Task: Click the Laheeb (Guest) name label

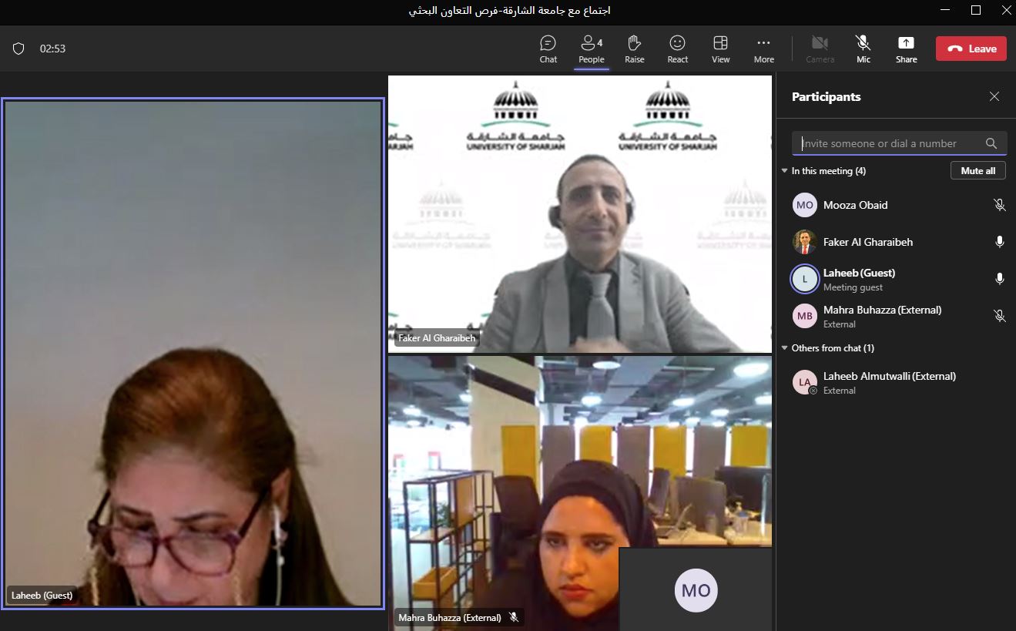Action: (x=42, y=596)
